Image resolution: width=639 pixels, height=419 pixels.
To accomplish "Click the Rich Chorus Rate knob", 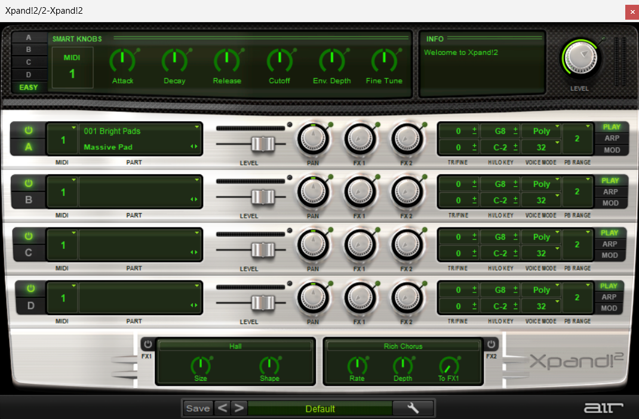I will (x=357, y=366).
